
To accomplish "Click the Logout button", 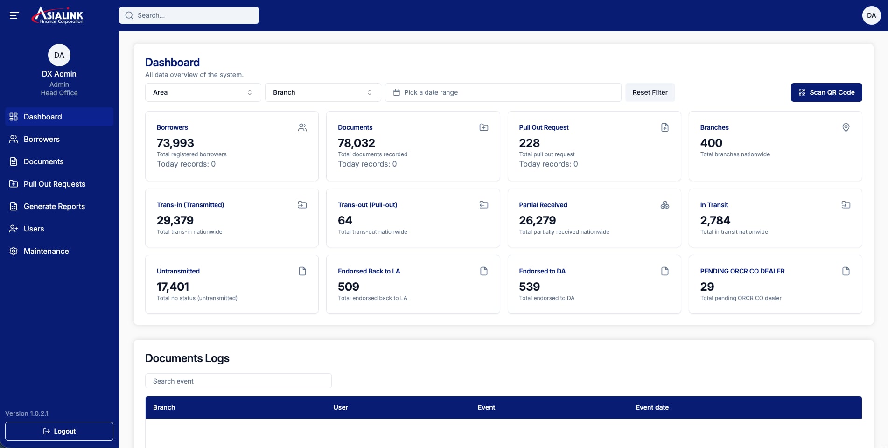I will point(59,431).
